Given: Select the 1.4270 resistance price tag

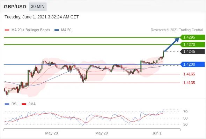Looking at the screenshot, I should coord(192,44).
